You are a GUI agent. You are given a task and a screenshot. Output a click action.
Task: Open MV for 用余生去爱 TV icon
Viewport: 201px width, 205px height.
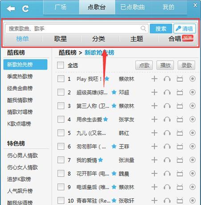tap(180, 119)
